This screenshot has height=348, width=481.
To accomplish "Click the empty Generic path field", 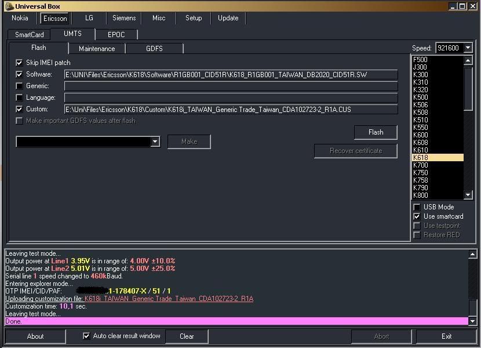I will pyautogui.click(x=231, y=86).
